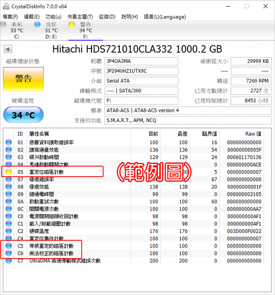Select the 無法校正的磁區計數 attribute row
The image size is (275, 295).
click(x=133, y=253)
